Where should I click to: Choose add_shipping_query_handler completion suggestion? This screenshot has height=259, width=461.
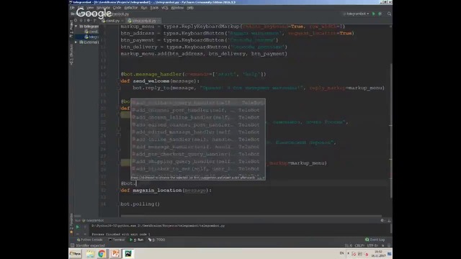click(198, 161)
